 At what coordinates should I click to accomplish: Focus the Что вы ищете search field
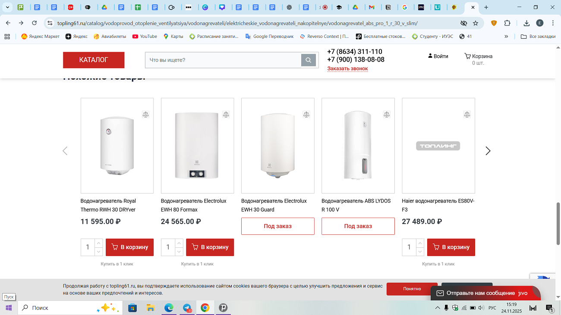[223, 60]
